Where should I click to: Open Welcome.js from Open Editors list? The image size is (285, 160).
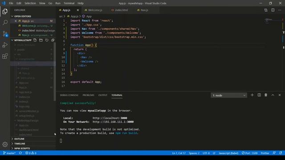pos(33,26)
